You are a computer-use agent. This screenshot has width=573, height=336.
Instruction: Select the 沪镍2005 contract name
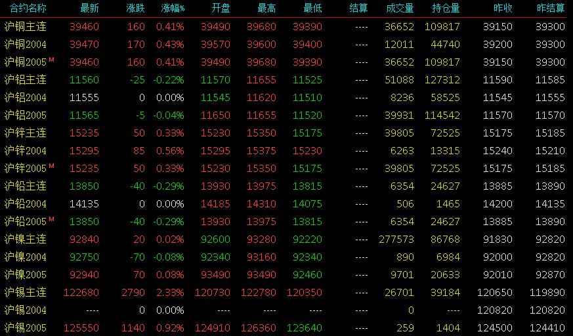25,275
